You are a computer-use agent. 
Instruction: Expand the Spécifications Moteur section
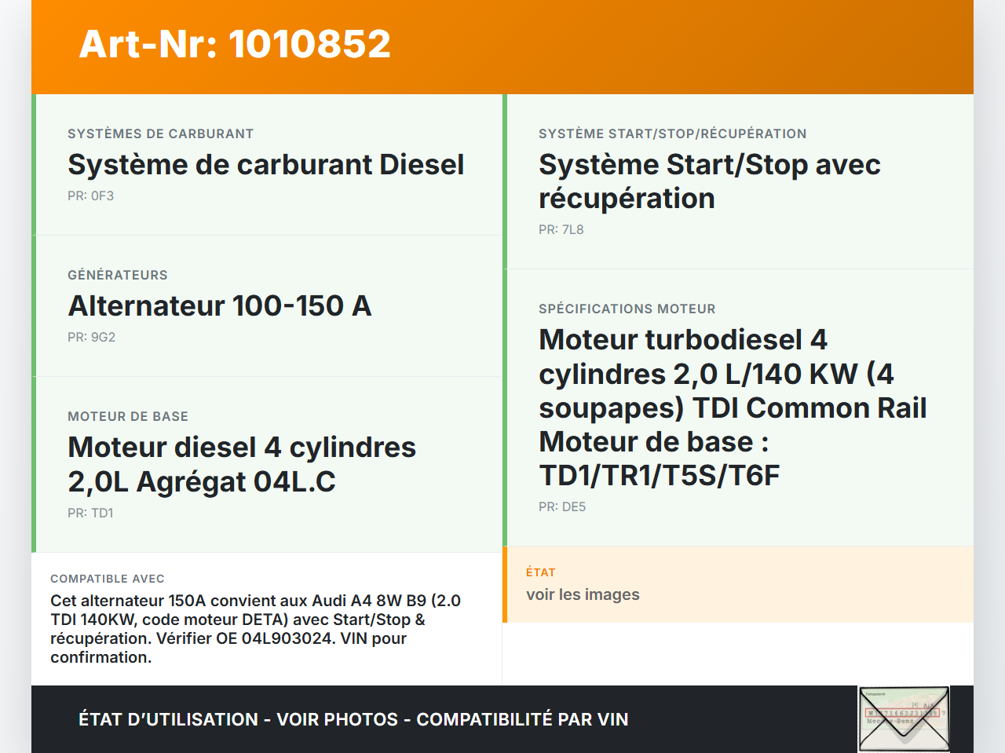click(x=733, y=407)
